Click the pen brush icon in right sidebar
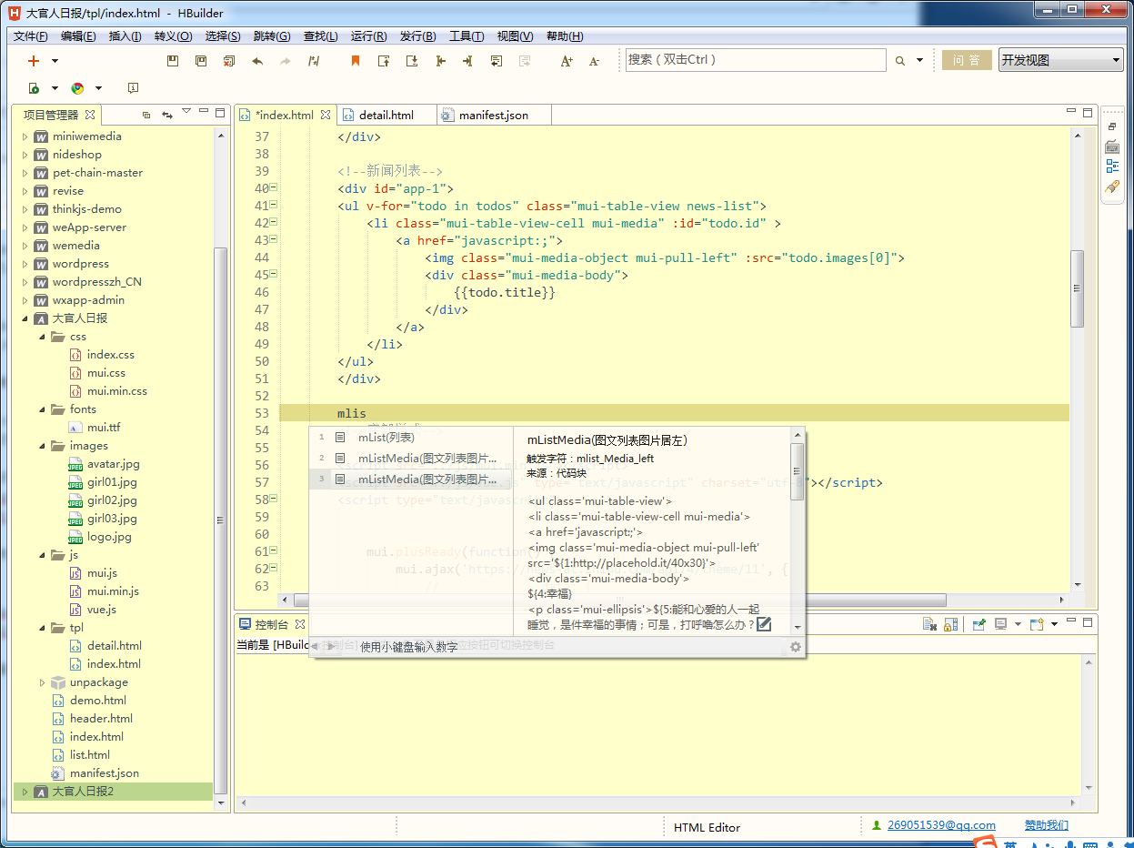Image resolution: width=1134 pixels, height=848 pixels. (1112, 187)
